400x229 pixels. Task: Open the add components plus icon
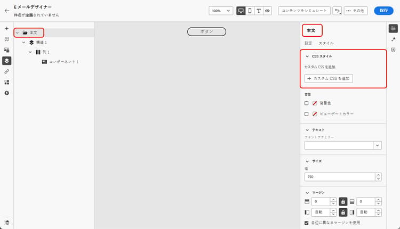click(7, 28)
